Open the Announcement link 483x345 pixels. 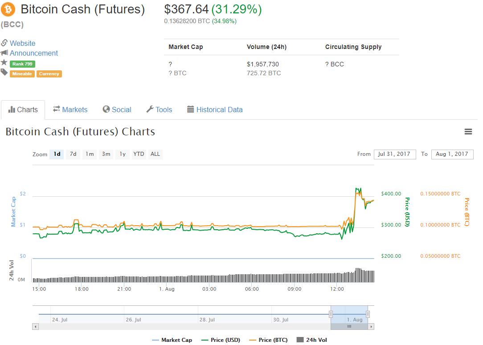pyautogui.click(x=34, y=53)
